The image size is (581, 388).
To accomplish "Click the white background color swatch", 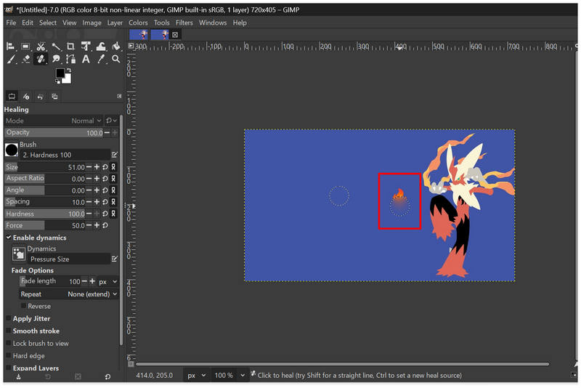I will tap(68, 79).
